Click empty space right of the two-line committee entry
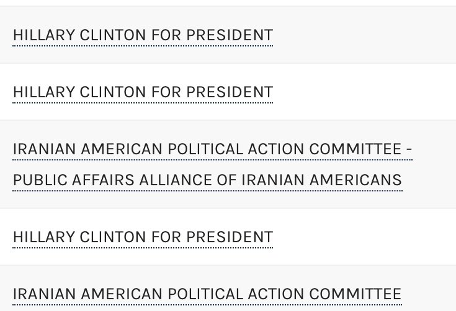This screenshot has width=456, height=311. tap(433, 165)
